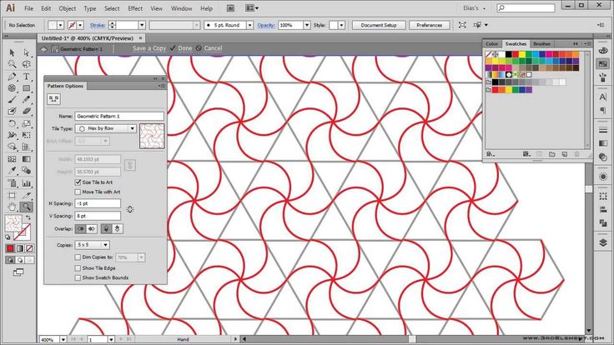Open the Paragraph panel icon
The image size is (614, 345).
(603, 111)
